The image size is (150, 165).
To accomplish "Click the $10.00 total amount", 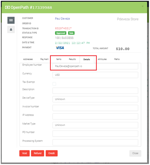I will 123,49.
